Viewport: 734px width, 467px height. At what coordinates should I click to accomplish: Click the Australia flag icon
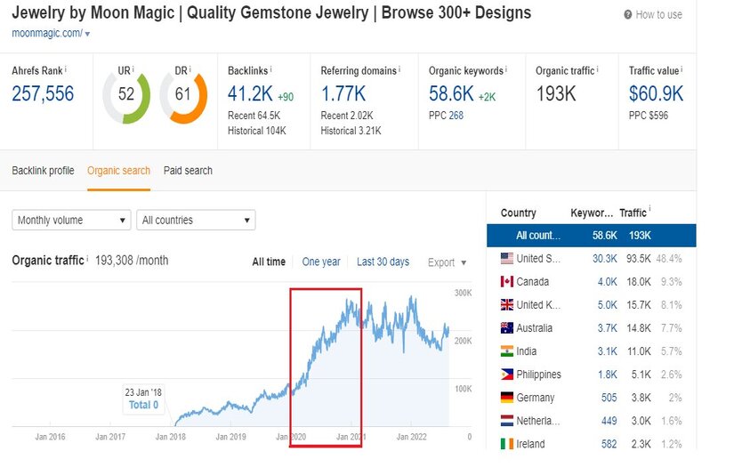click(507, 328)
